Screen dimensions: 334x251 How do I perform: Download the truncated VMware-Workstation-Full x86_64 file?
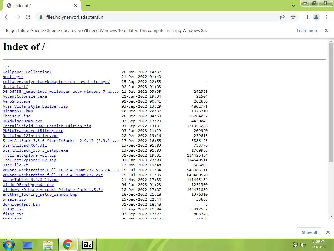pyautogui.click(x=61, y=170)
